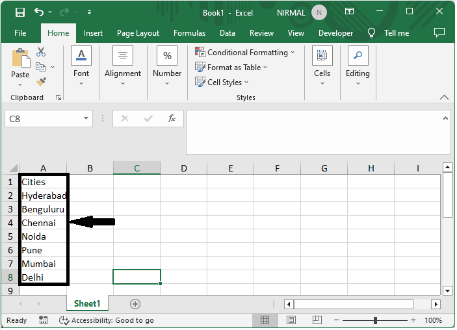
Task: Click the Insert Function fx icon
Action: click(172, 119)
